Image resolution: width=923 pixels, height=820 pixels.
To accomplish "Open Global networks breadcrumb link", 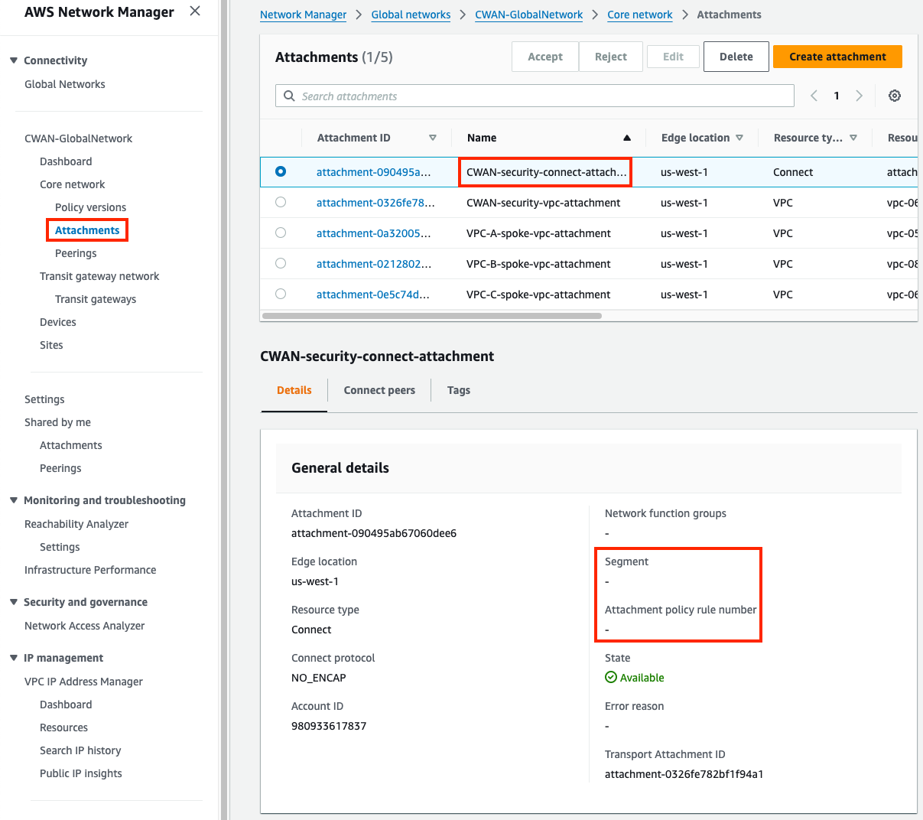I will (411, 15).
